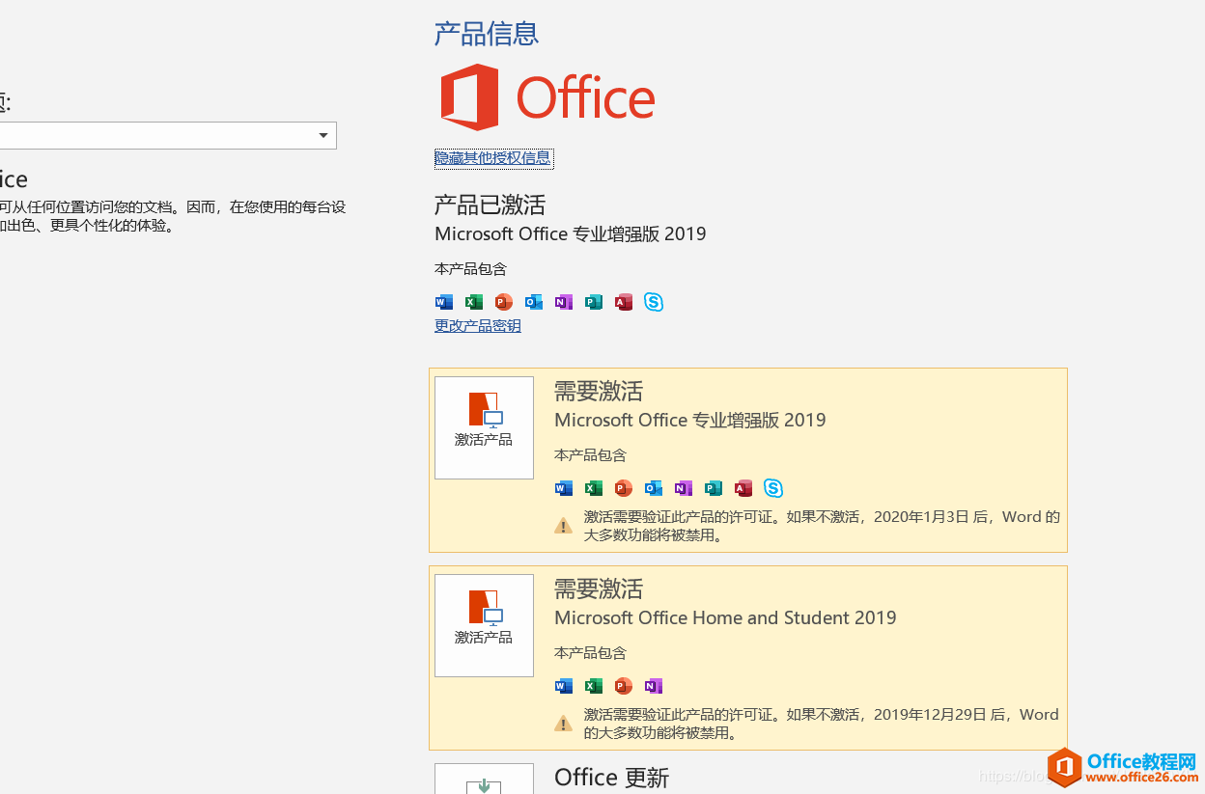Click the large Office logo
Screen dimensions: 1205x794
click(x=547, y=97)
